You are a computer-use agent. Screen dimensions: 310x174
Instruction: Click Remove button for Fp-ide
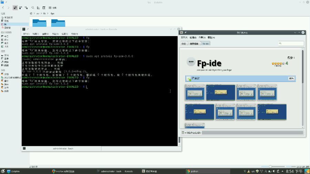pos(291,78)
